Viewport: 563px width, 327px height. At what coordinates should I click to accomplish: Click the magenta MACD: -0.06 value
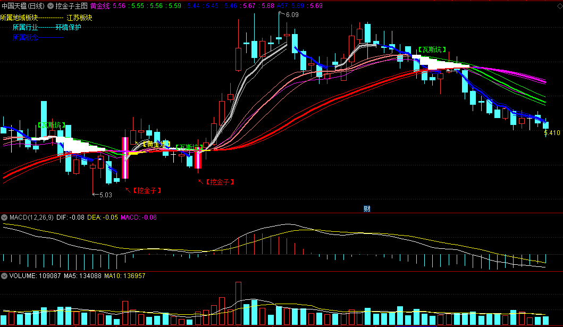pos(139,217)
